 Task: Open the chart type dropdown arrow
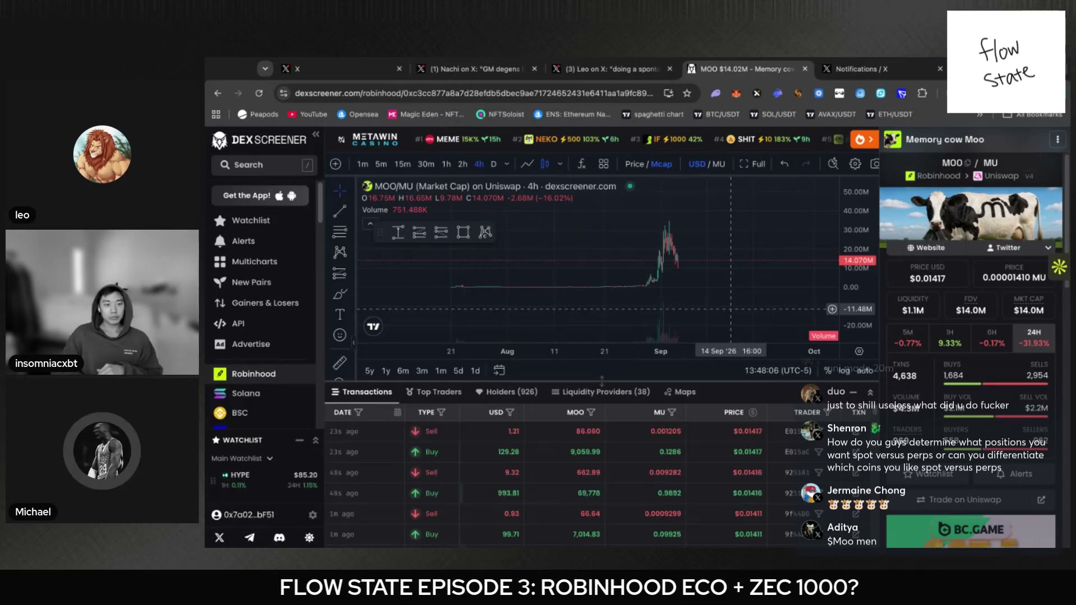pyautogui.click(x=560, y=164)
